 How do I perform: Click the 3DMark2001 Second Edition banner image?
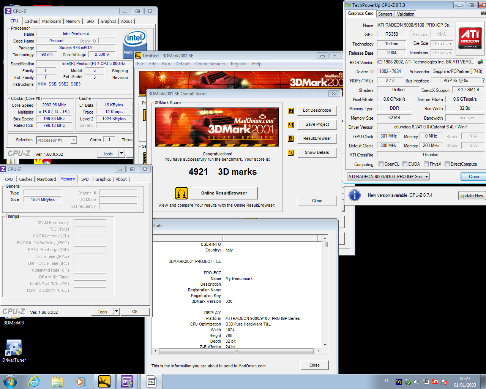pyautogui.click(x=217, y=127)
